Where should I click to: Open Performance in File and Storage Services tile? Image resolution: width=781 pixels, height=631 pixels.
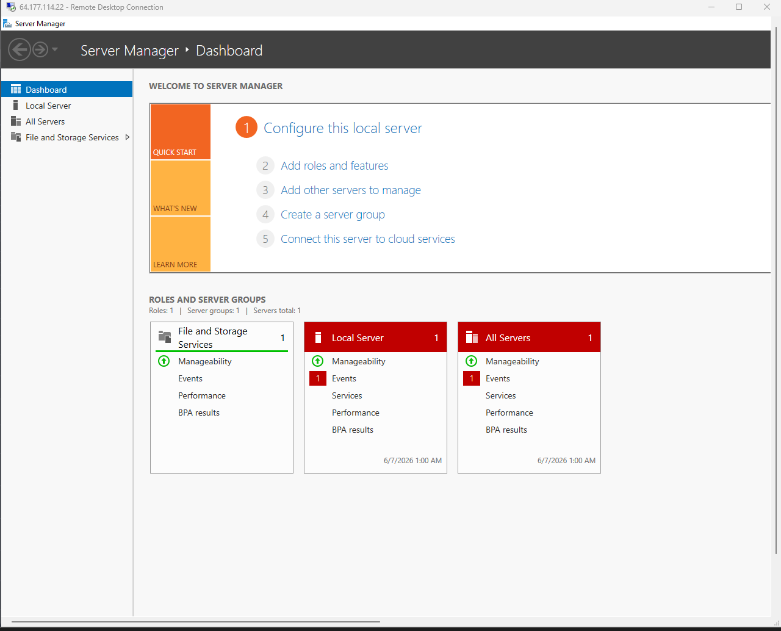click(x=202, y=395)
